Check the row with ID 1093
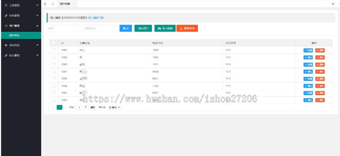Viewport: 340px width, 156px height. pyautogui.click(x=54, y=65)
